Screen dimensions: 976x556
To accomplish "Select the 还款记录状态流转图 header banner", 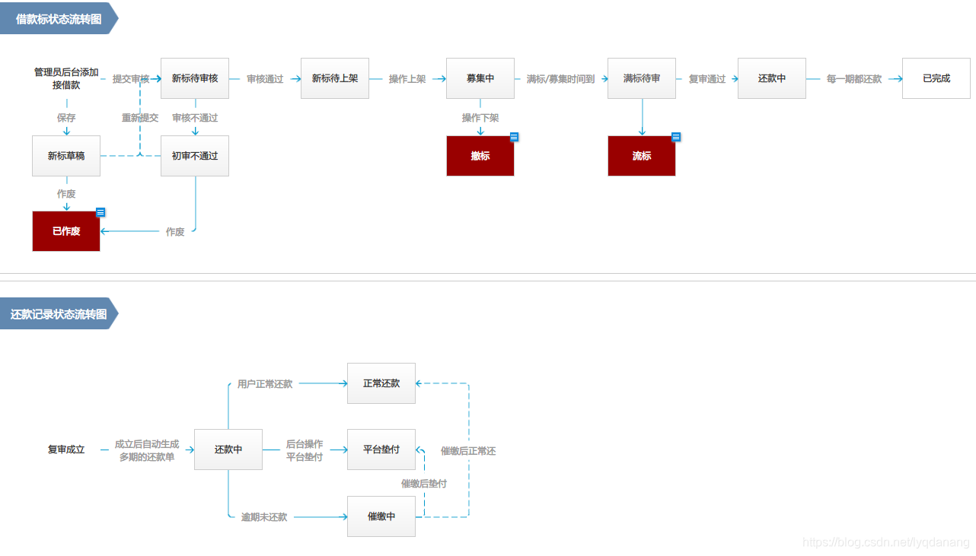I will (59, 313).
